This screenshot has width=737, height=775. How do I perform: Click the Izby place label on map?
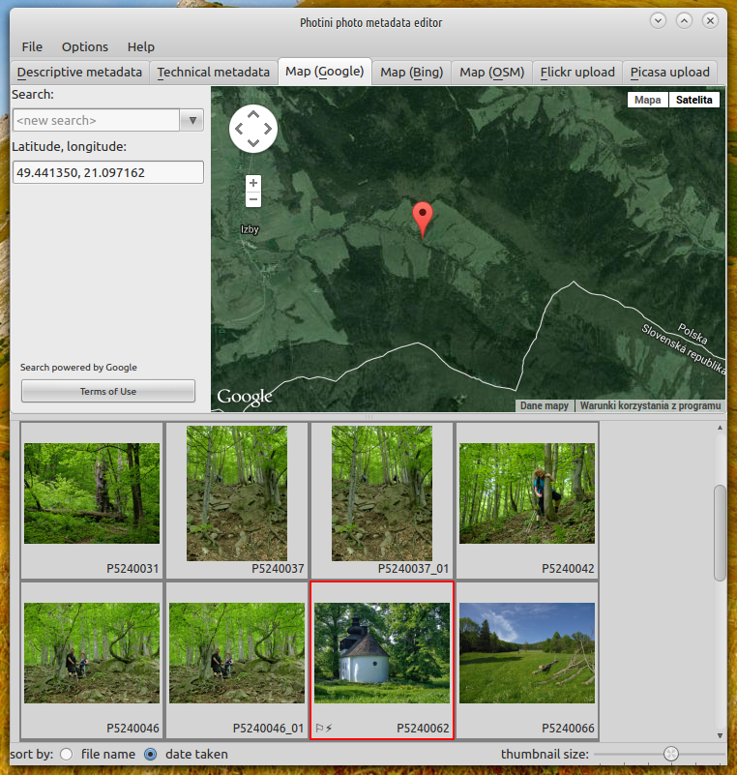coord(250,229)
